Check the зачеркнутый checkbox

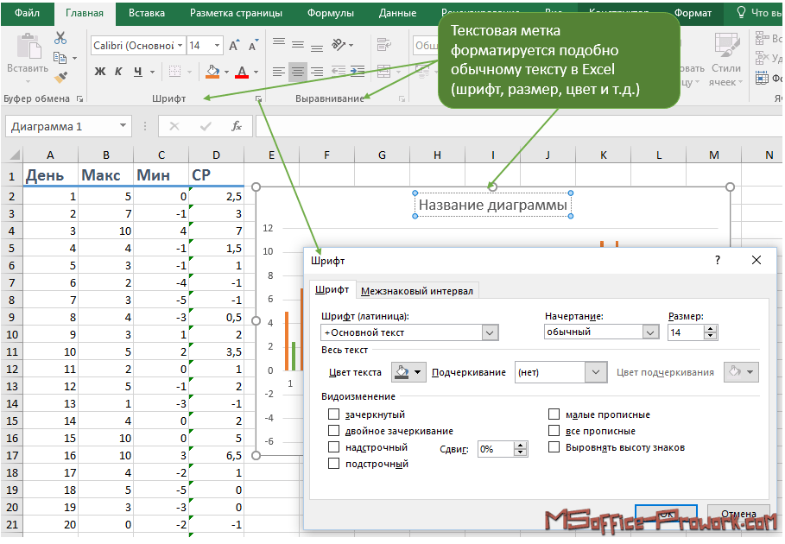(x=333, y=414)
